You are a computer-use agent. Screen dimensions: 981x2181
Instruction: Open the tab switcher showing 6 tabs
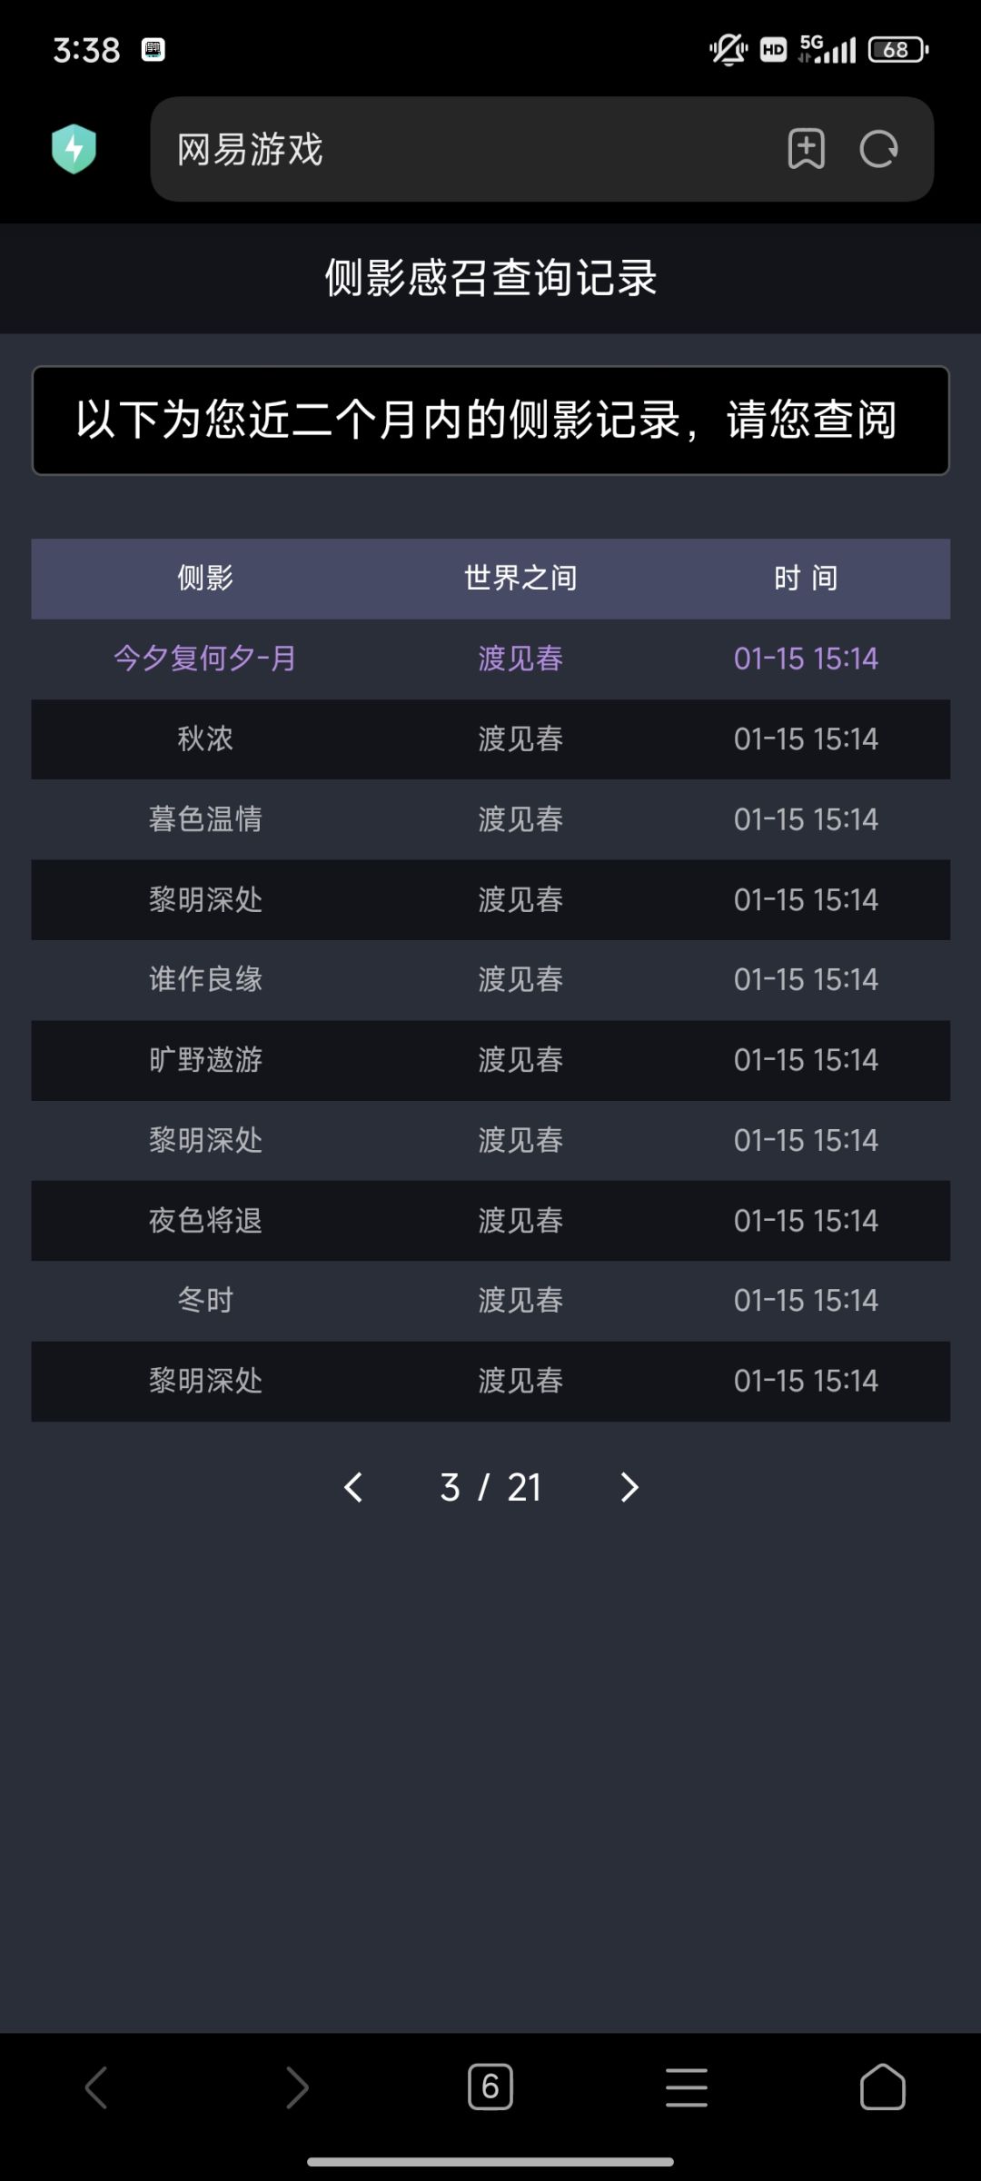pos(490,2087)
